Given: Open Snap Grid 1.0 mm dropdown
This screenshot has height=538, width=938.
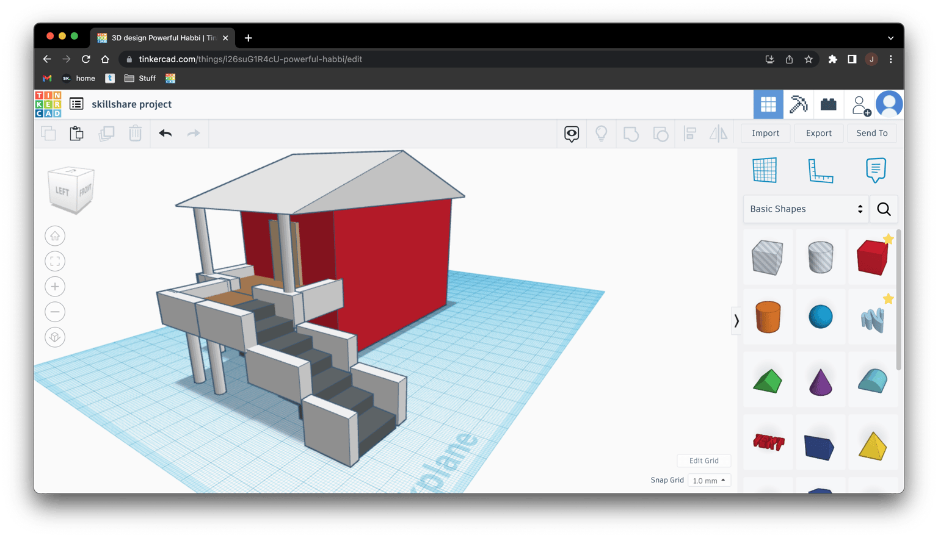Looking at the screenshot, I should click(709, 481).
